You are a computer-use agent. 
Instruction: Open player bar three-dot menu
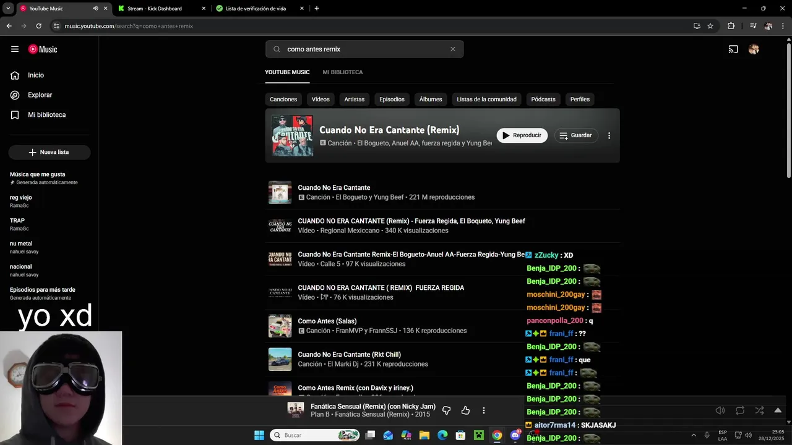pyautogui.click(x=483, y=410)
